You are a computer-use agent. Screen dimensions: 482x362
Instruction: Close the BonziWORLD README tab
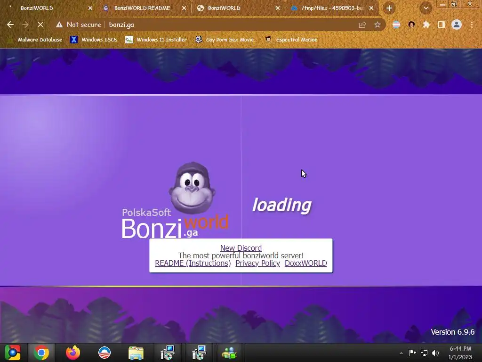pos(184,8)
